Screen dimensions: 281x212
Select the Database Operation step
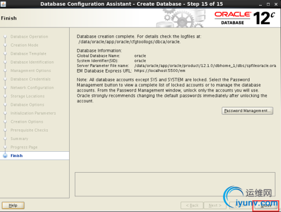pos(29,37)
